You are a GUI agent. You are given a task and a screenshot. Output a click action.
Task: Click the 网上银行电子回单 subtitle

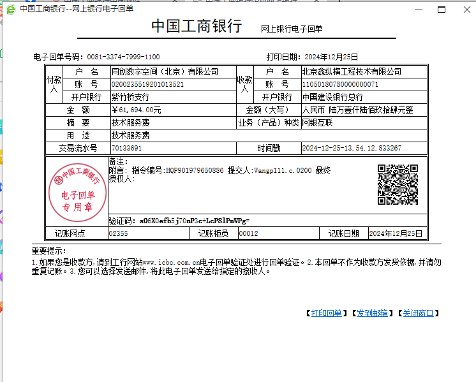tap(292, 29)
